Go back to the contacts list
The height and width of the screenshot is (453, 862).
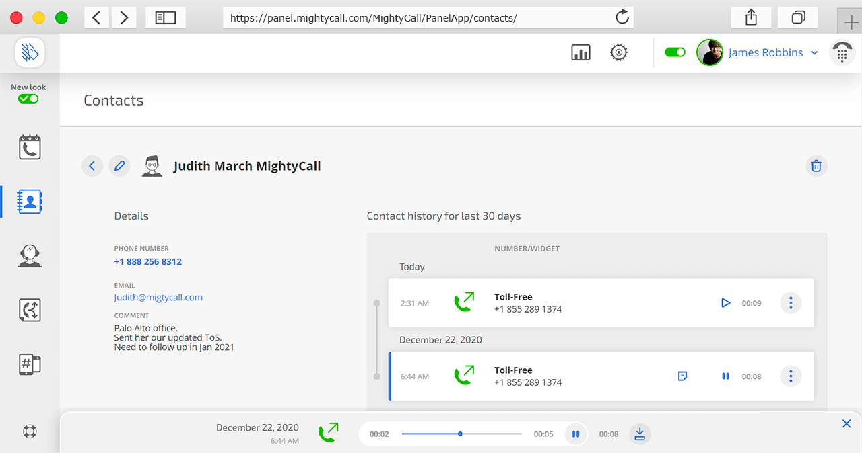[x=92, y=165]
